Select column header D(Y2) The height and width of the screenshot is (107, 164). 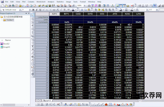pos(90,14)
